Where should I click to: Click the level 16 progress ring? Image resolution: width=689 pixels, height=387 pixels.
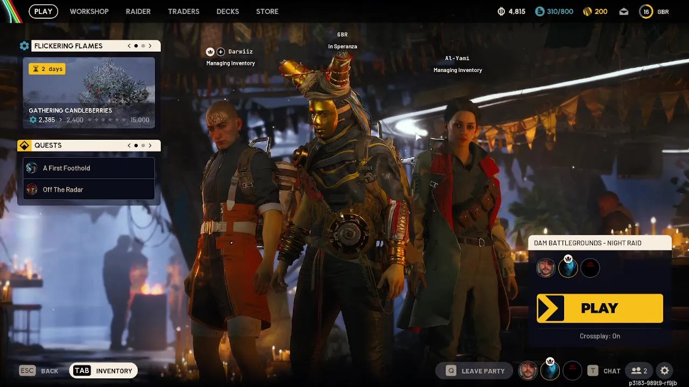click(x=645, y=11)
